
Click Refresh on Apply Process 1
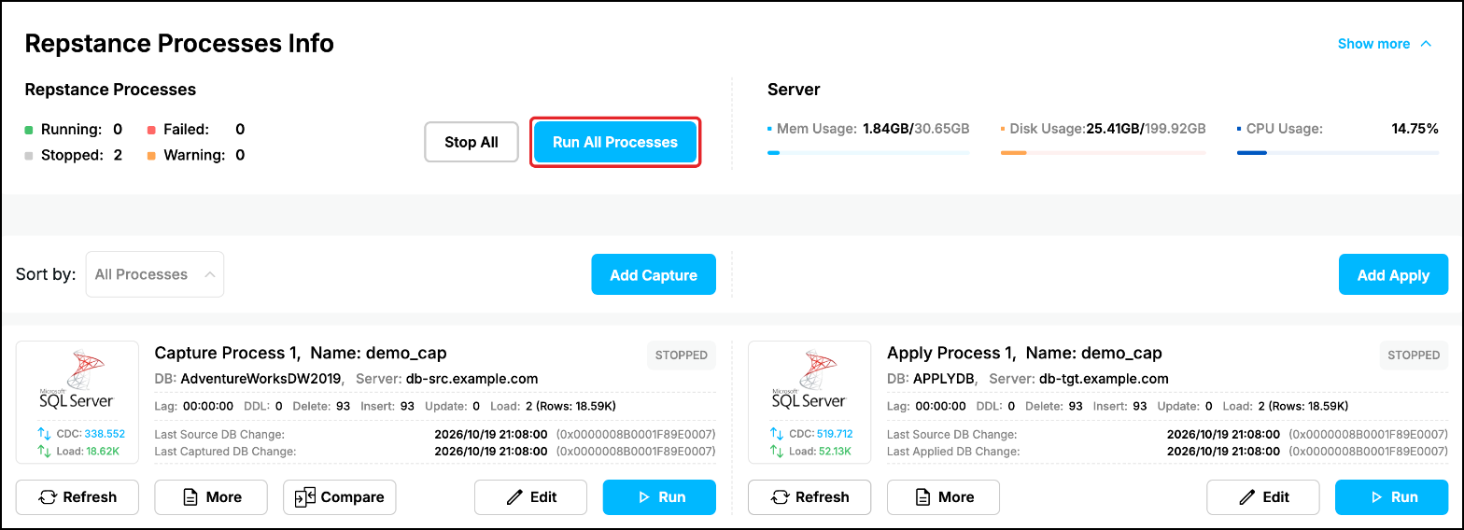[x=809, y=497]
